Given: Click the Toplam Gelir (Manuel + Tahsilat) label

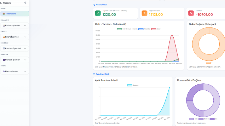Looking at the screenshot, I should click(115, 11).
